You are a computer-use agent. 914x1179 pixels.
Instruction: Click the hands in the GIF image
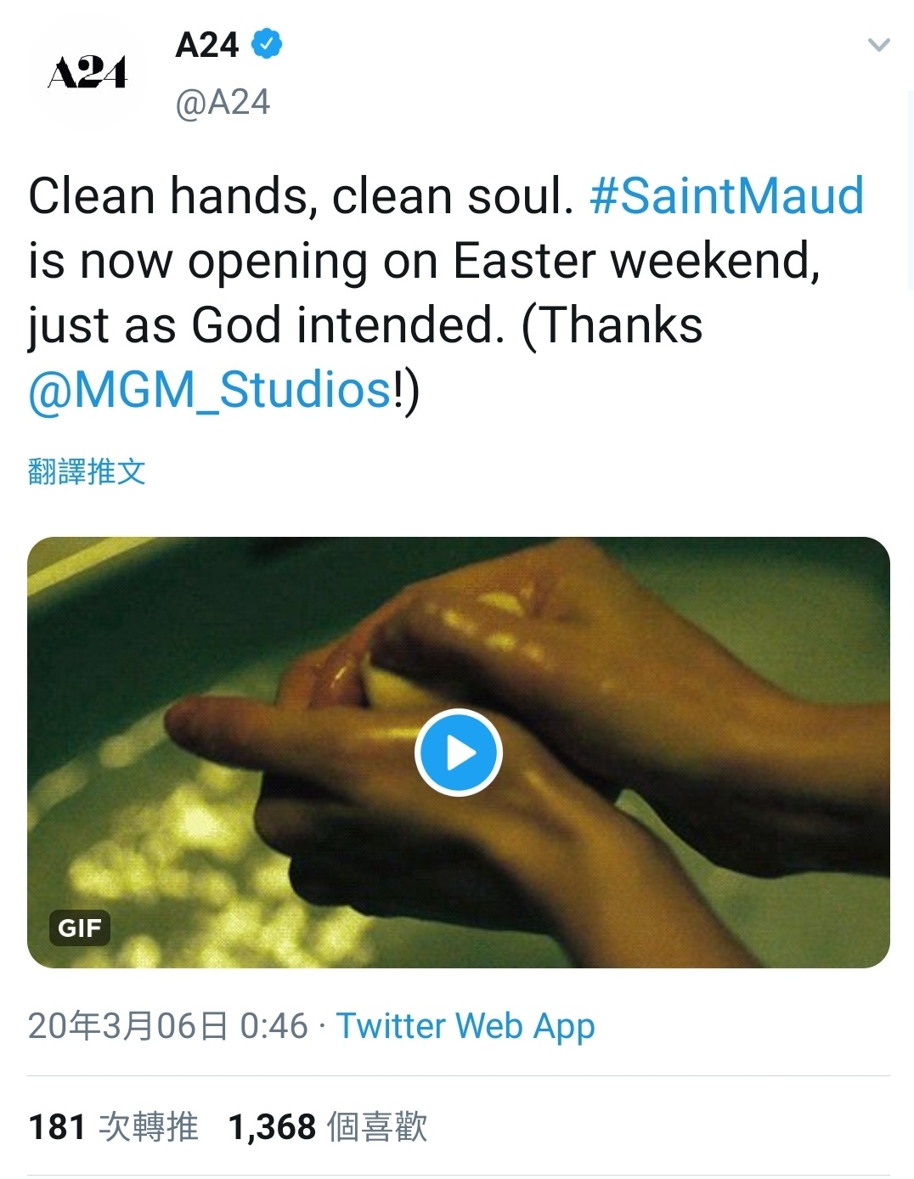click(x=595, y=680)
